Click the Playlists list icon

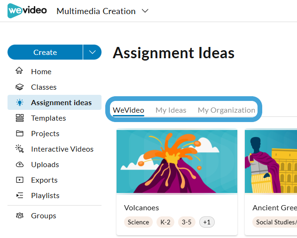click(x=20, y=195)
